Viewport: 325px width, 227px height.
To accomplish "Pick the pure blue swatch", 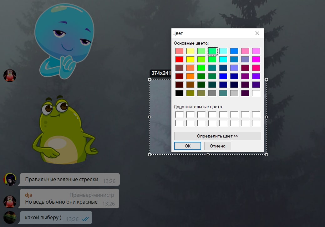I will click(x=223, y=76).
